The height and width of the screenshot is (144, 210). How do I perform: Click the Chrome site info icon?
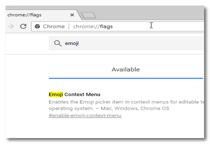click(37, 26)
